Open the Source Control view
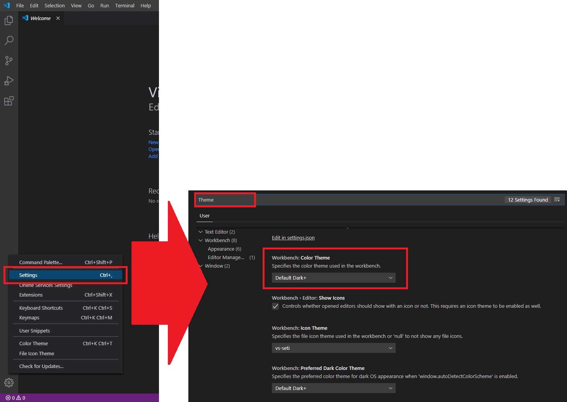 (9, 61)
